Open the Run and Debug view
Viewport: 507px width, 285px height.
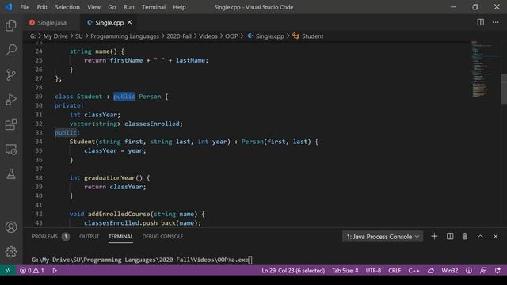tap(11, 100)
